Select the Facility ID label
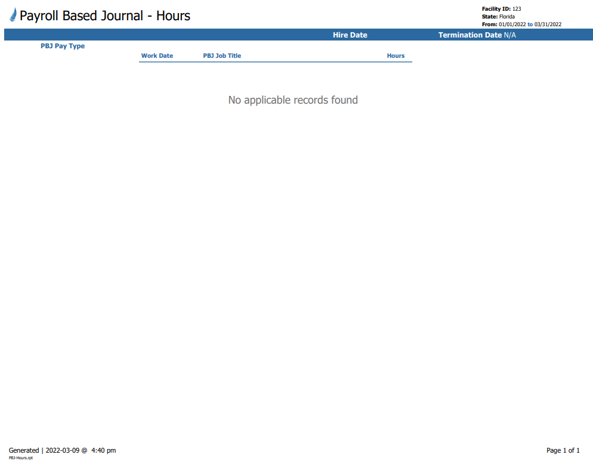 (x=496, y=9)
